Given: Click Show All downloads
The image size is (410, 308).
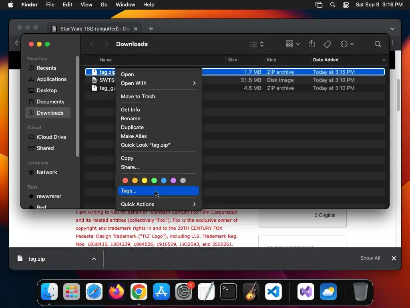Looking at the screenshot, I should pyautogui.click(x=370, y=258).
